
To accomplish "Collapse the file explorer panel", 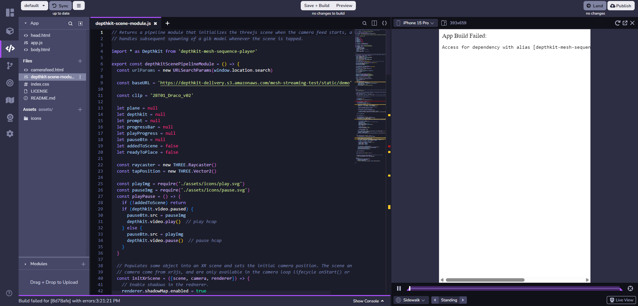I will (80, 24).
